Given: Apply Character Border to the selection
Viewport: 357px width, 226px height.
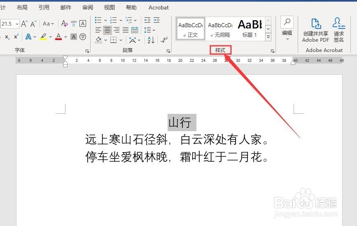Looking at the screenshot, I should coord(83,24).
